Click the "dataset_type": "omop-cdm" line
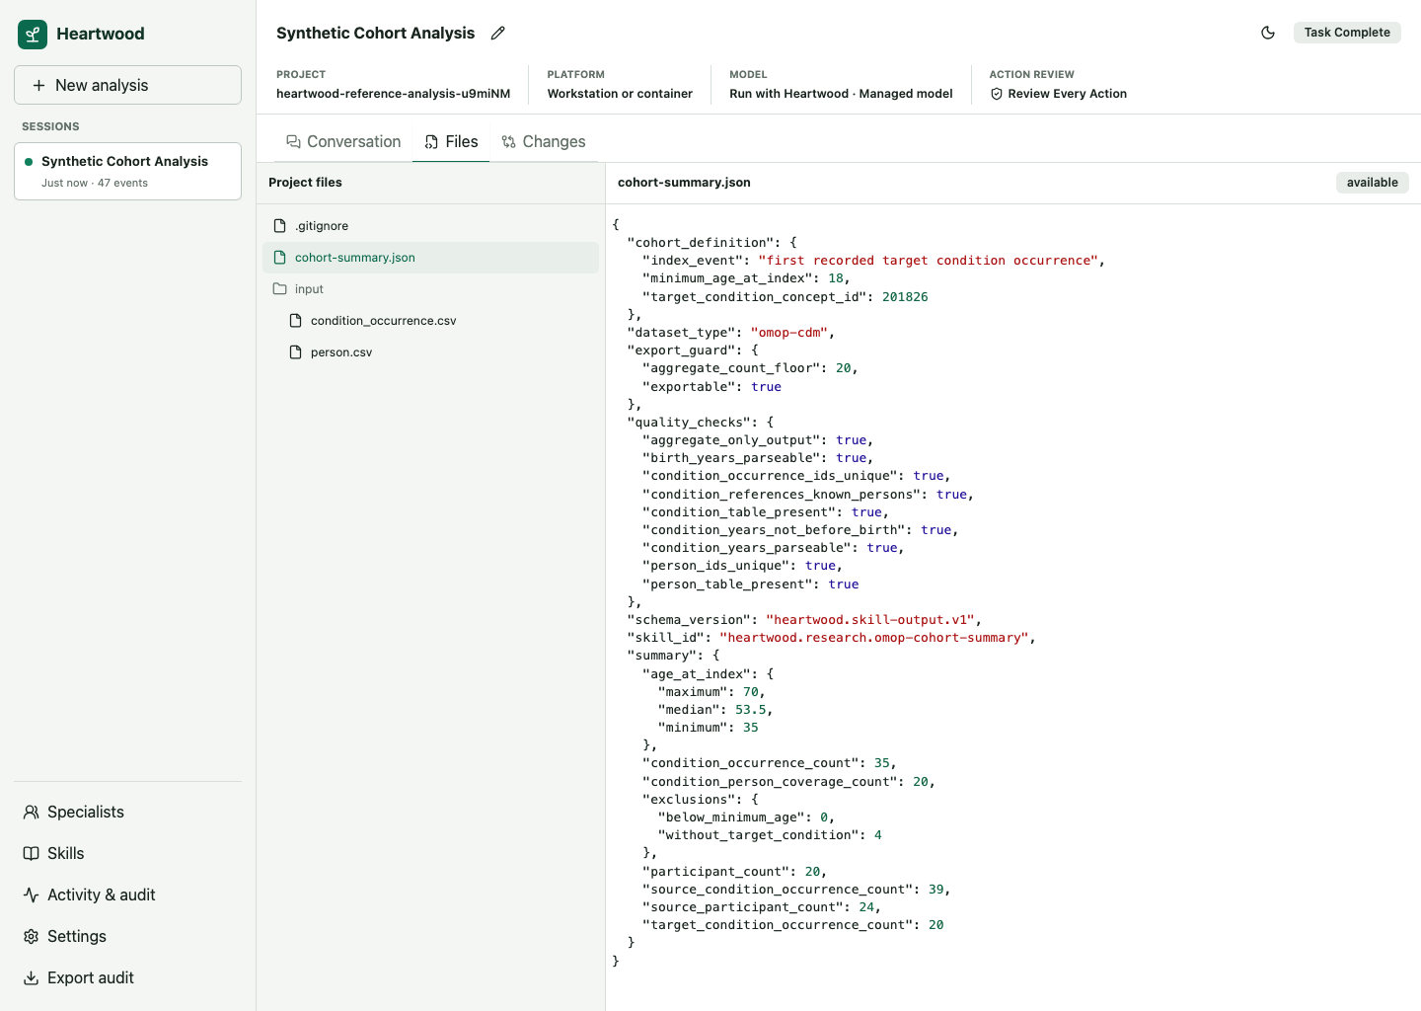 click(731, 333)
